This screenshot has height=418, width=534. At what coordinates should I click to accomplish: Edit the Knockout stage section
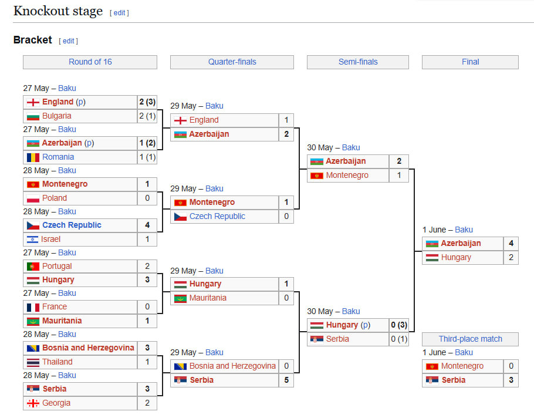pos(119,13)
